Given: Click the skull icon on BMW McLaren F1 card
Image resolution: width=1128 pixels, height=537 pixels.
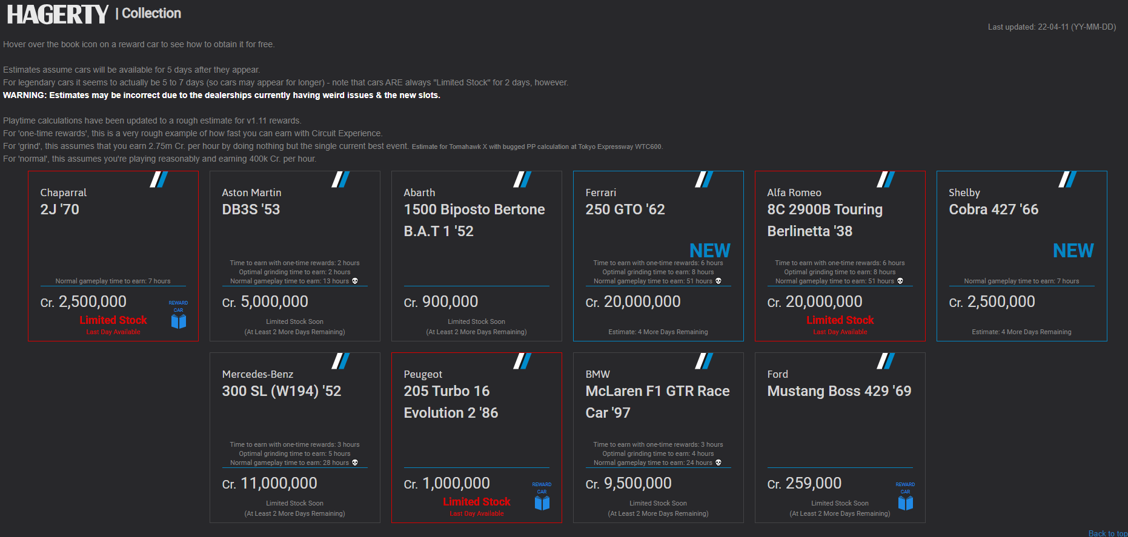Looking at the screenshot, I should pos(718,463).
